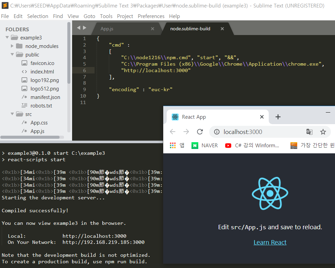The width and height of the screenshot is (335, 268).
Task: Collapse the src folder
Action: point(12,114)
